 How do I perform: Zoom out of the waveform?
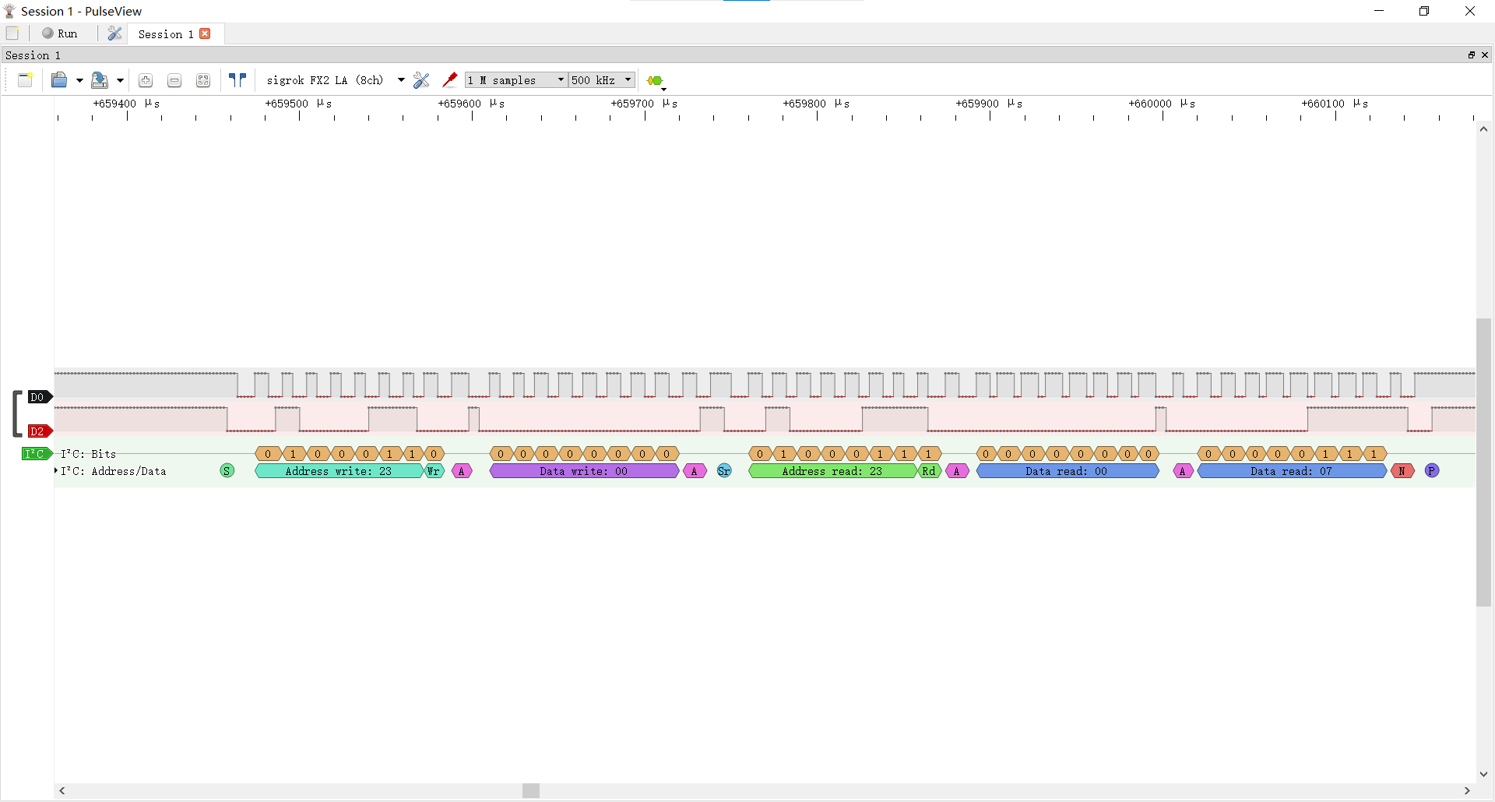174,80
